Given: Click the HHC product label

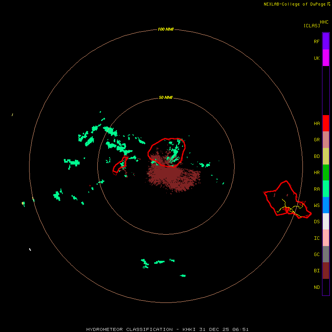Looking at the screenshot, I should tap(324, 22).
